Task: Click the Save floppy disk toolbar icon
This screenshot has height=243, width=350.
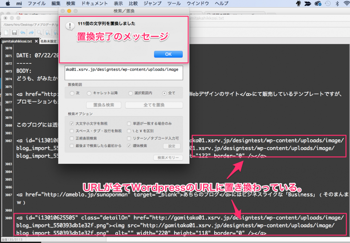Action: 14,33
